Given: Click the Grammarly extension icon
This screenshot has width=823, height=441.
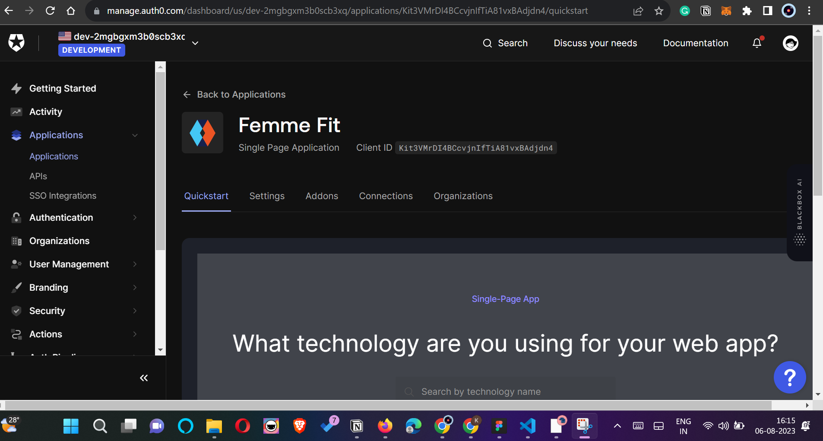Looking at the screenshot, I should pos(684,11).
